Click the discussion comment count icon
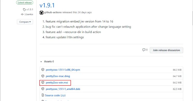 click(x=144, y=50)
